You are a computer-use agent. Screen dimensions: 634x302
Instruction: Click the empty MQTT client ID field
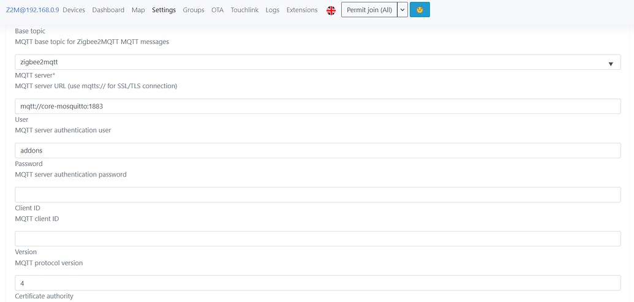pos(317,238)
